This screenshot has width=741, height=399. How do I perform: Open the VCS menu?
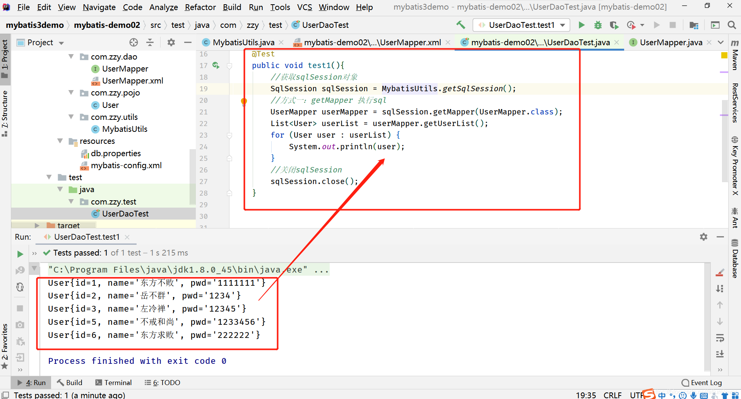pyautogui.click(x=305, y=7)
